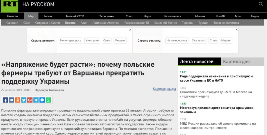Viewport: 267px width, 135px height.
Task: Share article via Telegram
Action: pos(36,100)
